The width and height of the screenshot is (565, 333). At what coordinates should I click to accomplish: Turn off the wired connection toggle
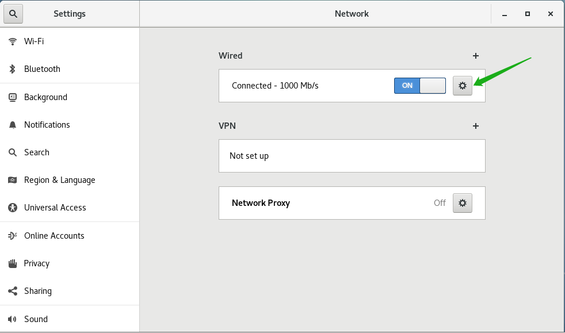420,85
